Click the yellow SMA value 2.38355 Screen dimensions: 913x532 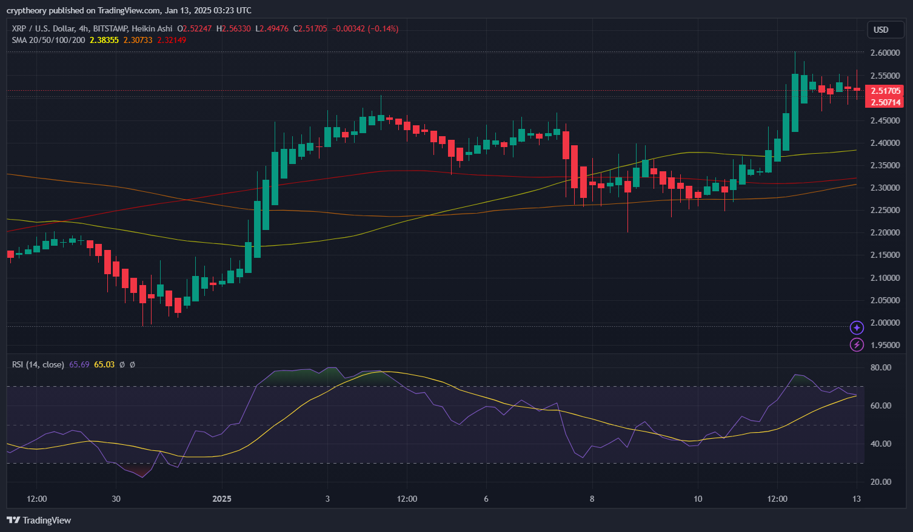(x=104, y=40)
